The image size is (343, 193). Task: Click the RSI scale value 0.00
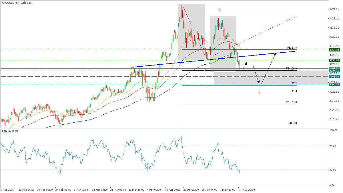(x=332, y=186)
